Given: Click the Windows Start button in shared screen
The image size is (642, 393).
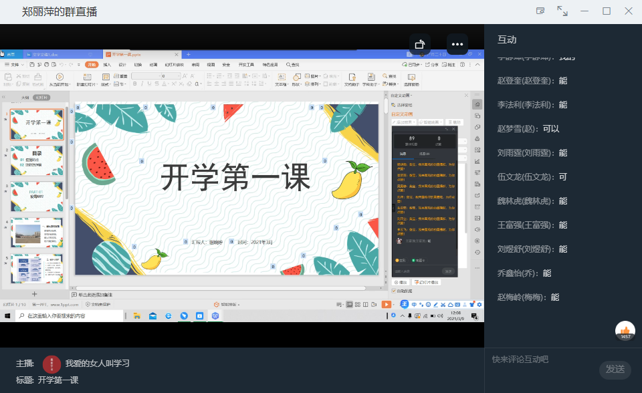Looking at the screenshot, I should coord(8,315).
